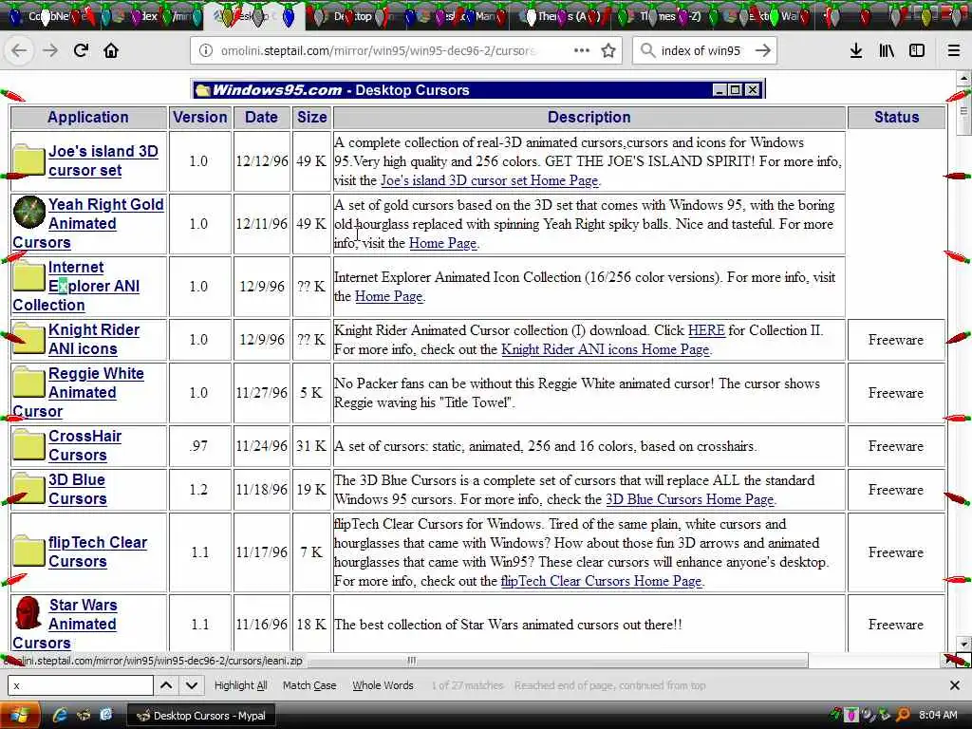972x729 pixels.
Task: Click the vertical scrollbar up arrow
Action: pos(963,78)
